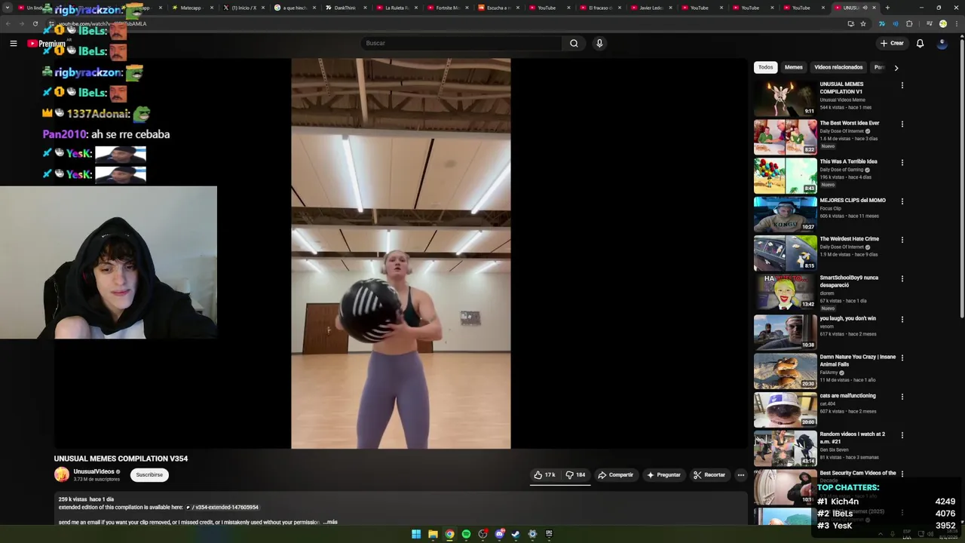Screen dimensions: 965x543
Task: Open options for cats are malfunctioning
Action: (x=902, y=397)
